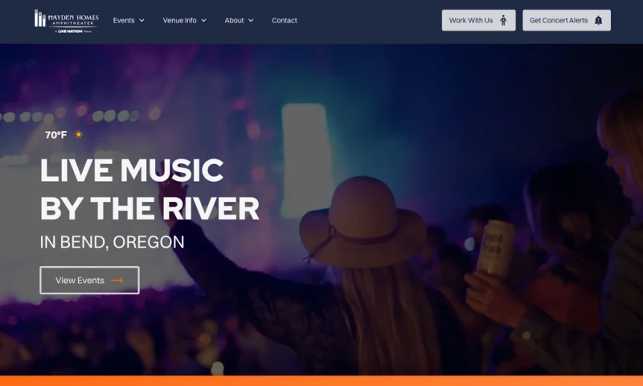Click the Work With Us button
The image size is (643, 386).
point(478,20)
